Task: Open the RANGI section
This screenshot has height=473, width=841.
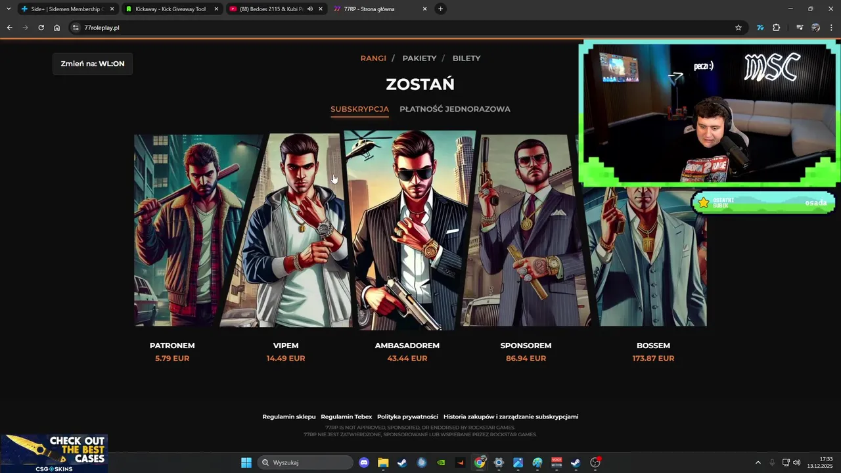Action: click(373, 58)
